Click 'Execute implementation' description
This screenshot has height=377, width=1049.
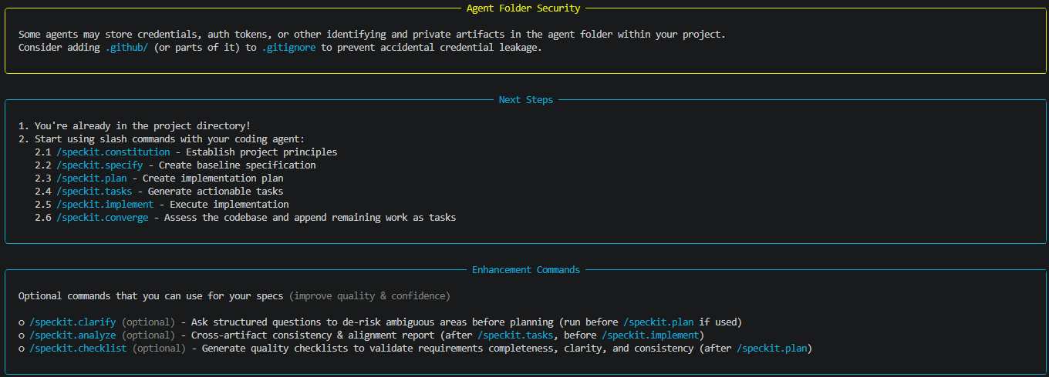(229, 205)
